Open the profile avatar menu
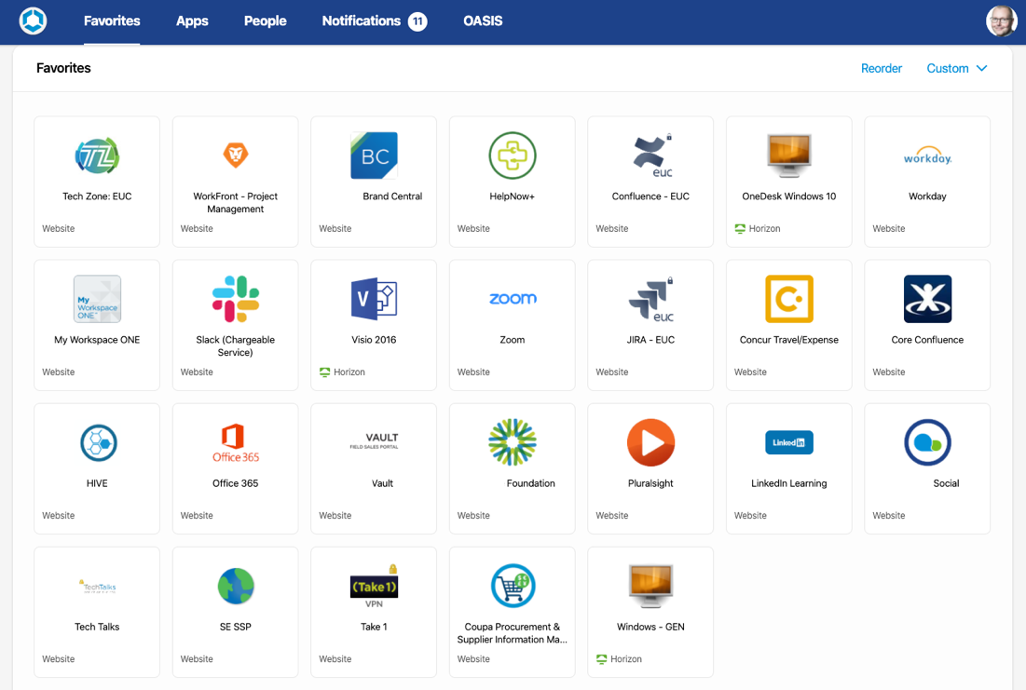 (x=1001, y=20)
